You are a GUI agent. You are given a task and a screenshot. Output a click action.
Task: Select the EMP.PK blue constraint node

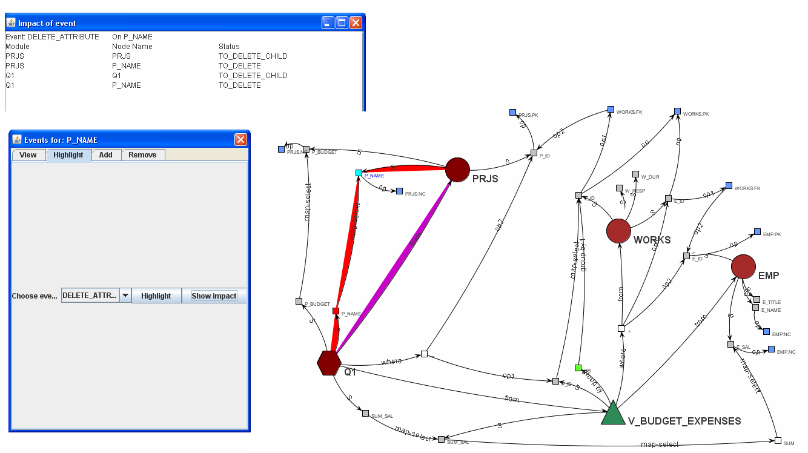pyautogui.click(x=757, y=232)
